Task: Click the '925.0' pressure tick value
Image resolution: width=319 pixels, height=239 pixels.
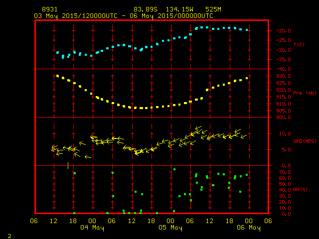Action: coord(284,83)
